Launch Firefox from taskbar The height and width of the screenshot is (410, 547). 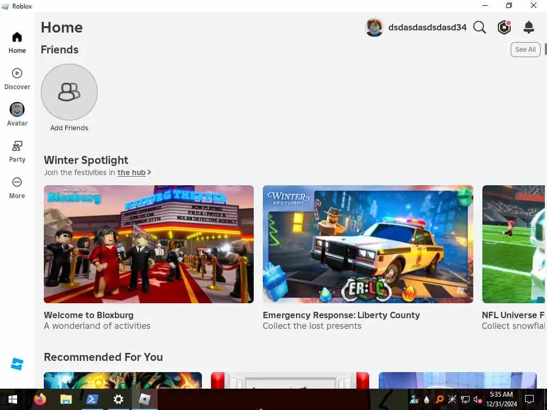tap(40, 399)
